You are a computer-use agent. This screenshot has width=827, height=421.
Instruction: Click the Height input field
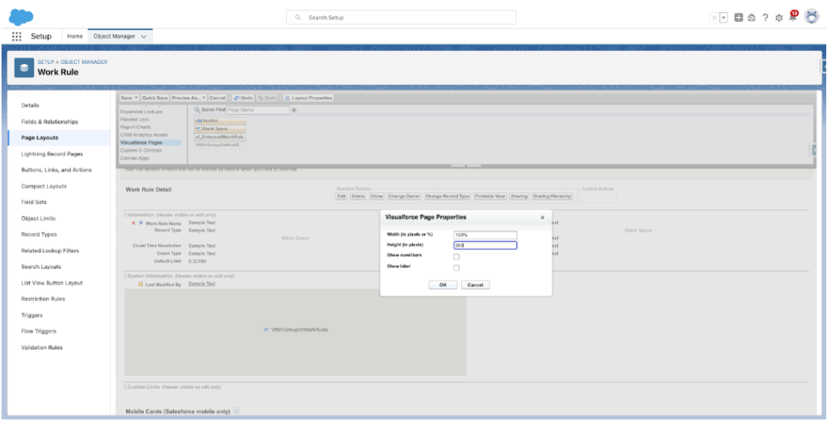[x=485, y=246]
